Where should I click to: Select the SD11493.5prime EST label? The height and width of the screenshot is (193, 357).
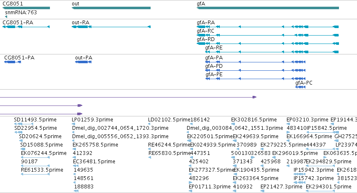[x=35, y=120]
